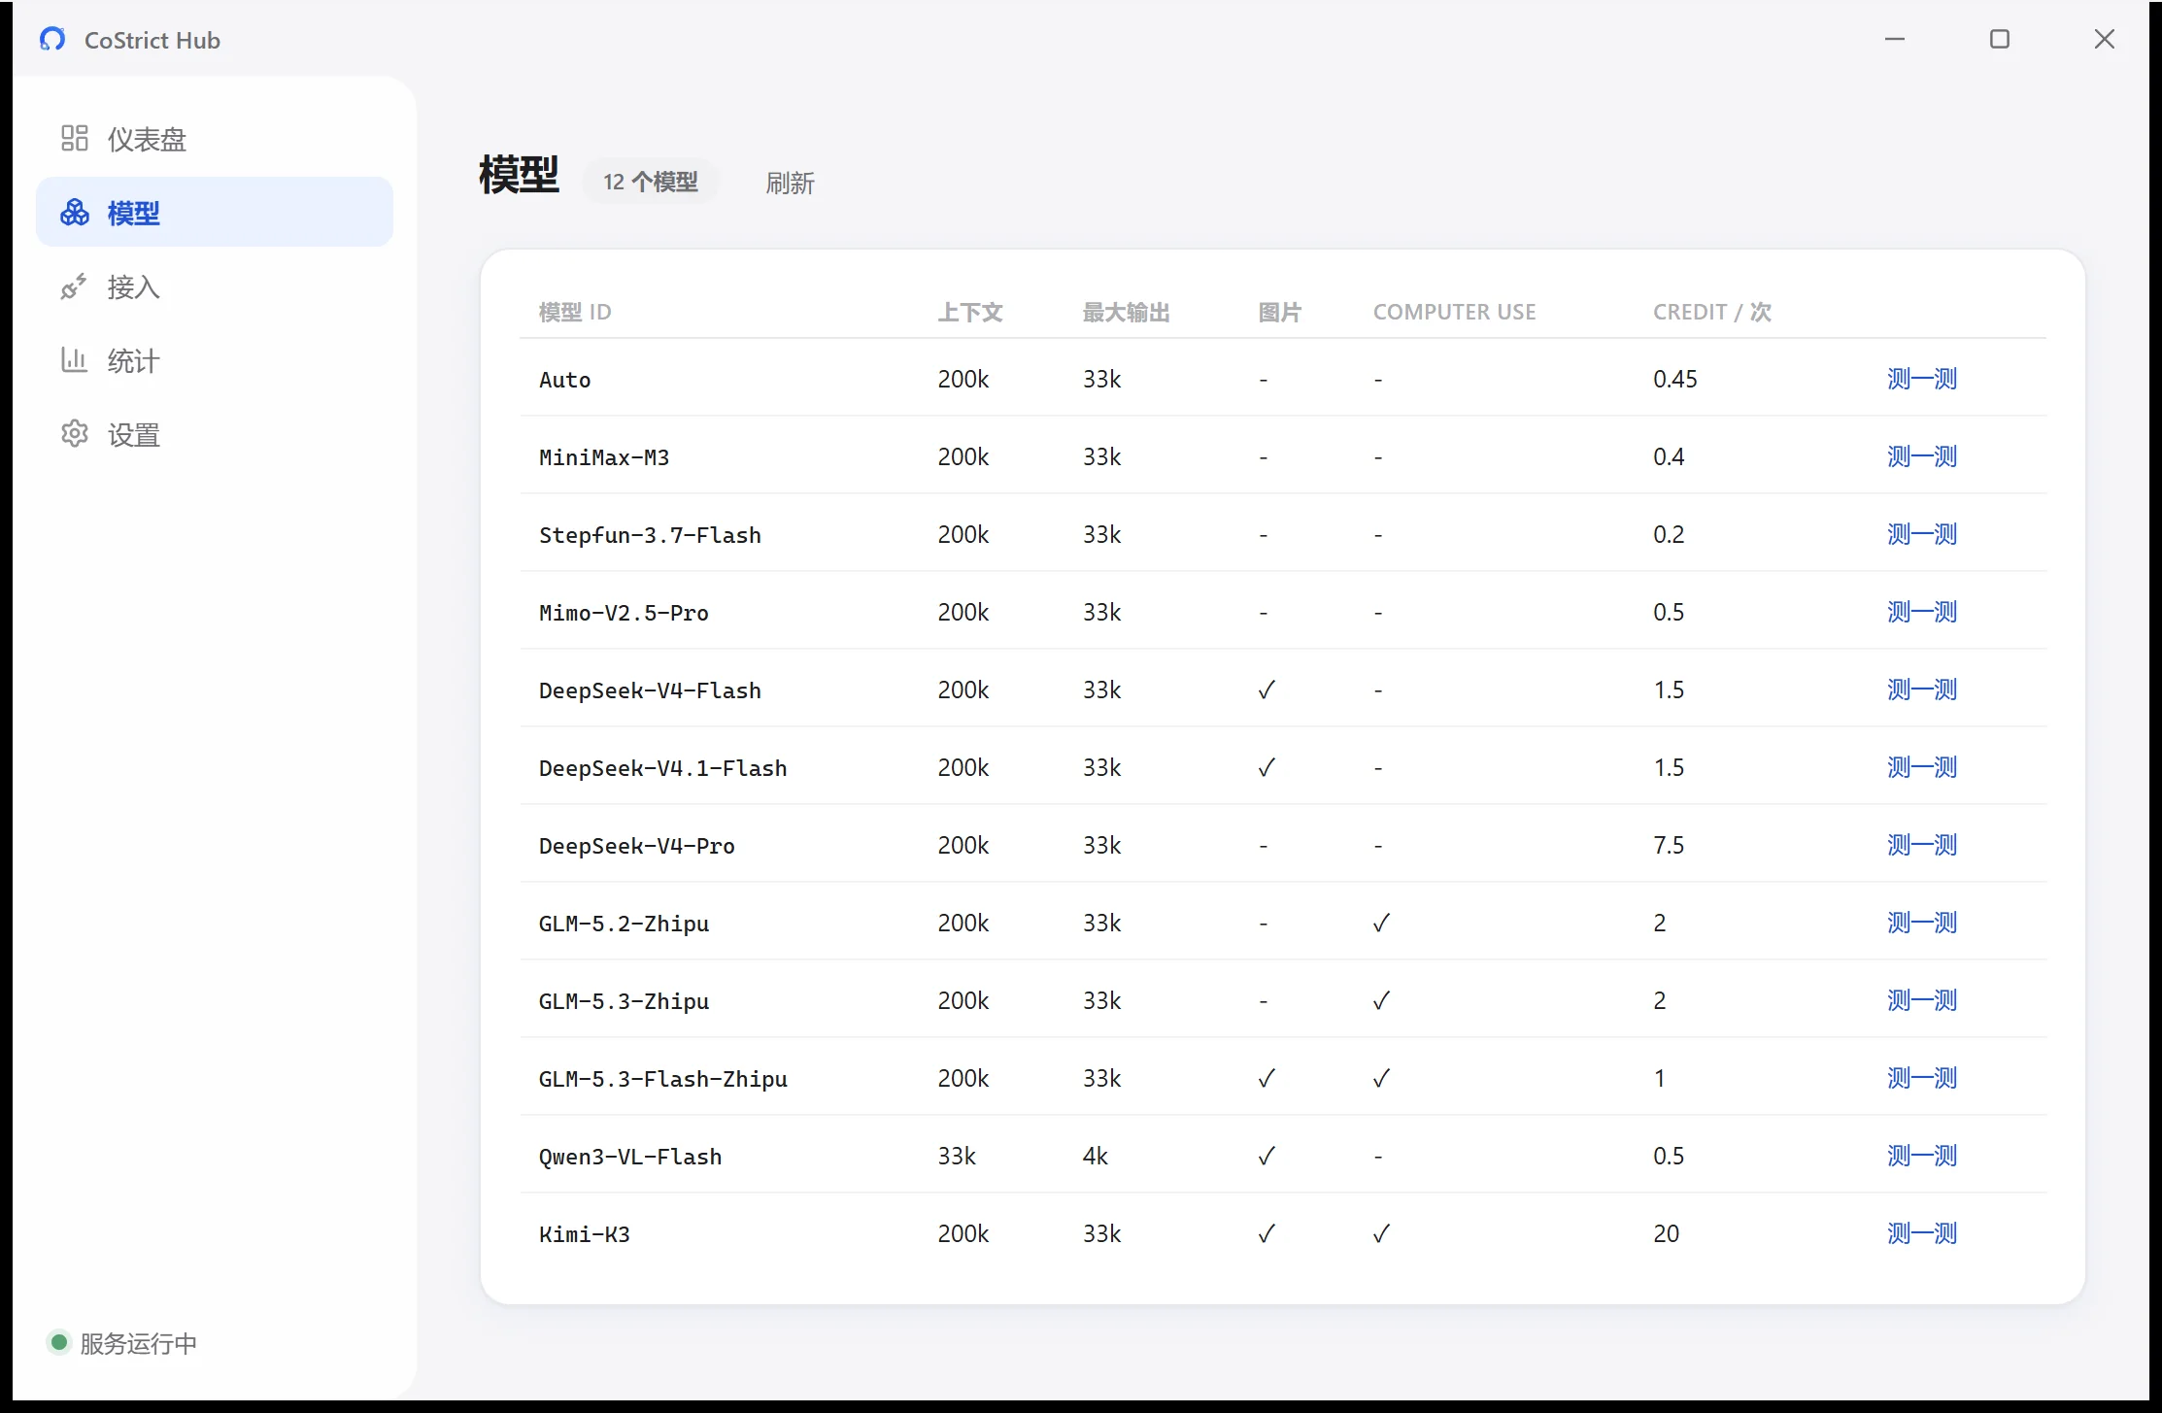The height and width of the screenshot is (1413, 2162).
Task: Click the 模型 ID column header
Action: point(575,312)
